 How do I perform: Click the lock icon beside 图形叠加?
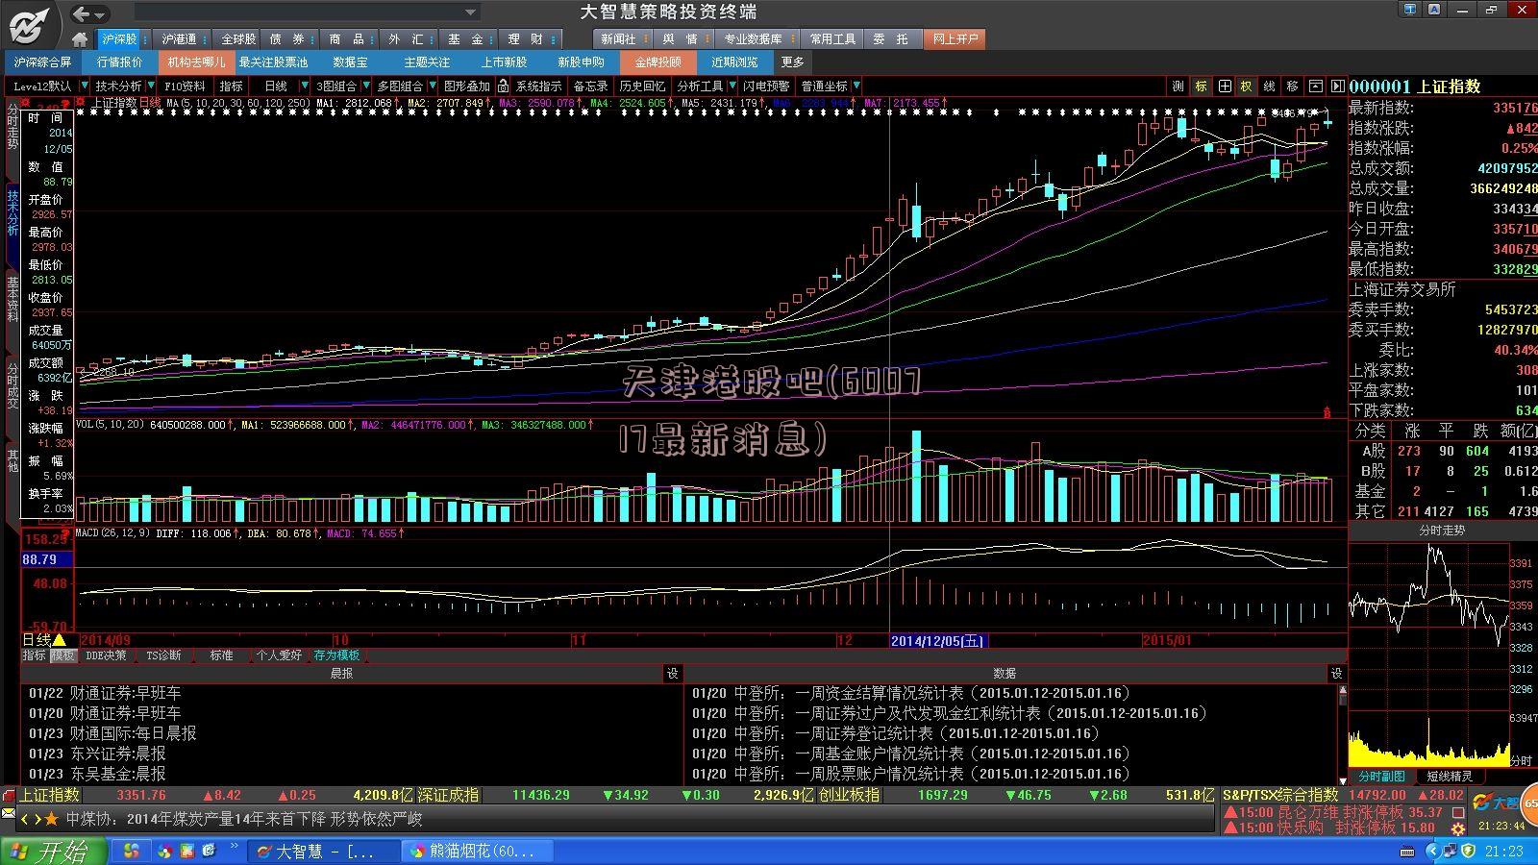click(x=503, y=86)
